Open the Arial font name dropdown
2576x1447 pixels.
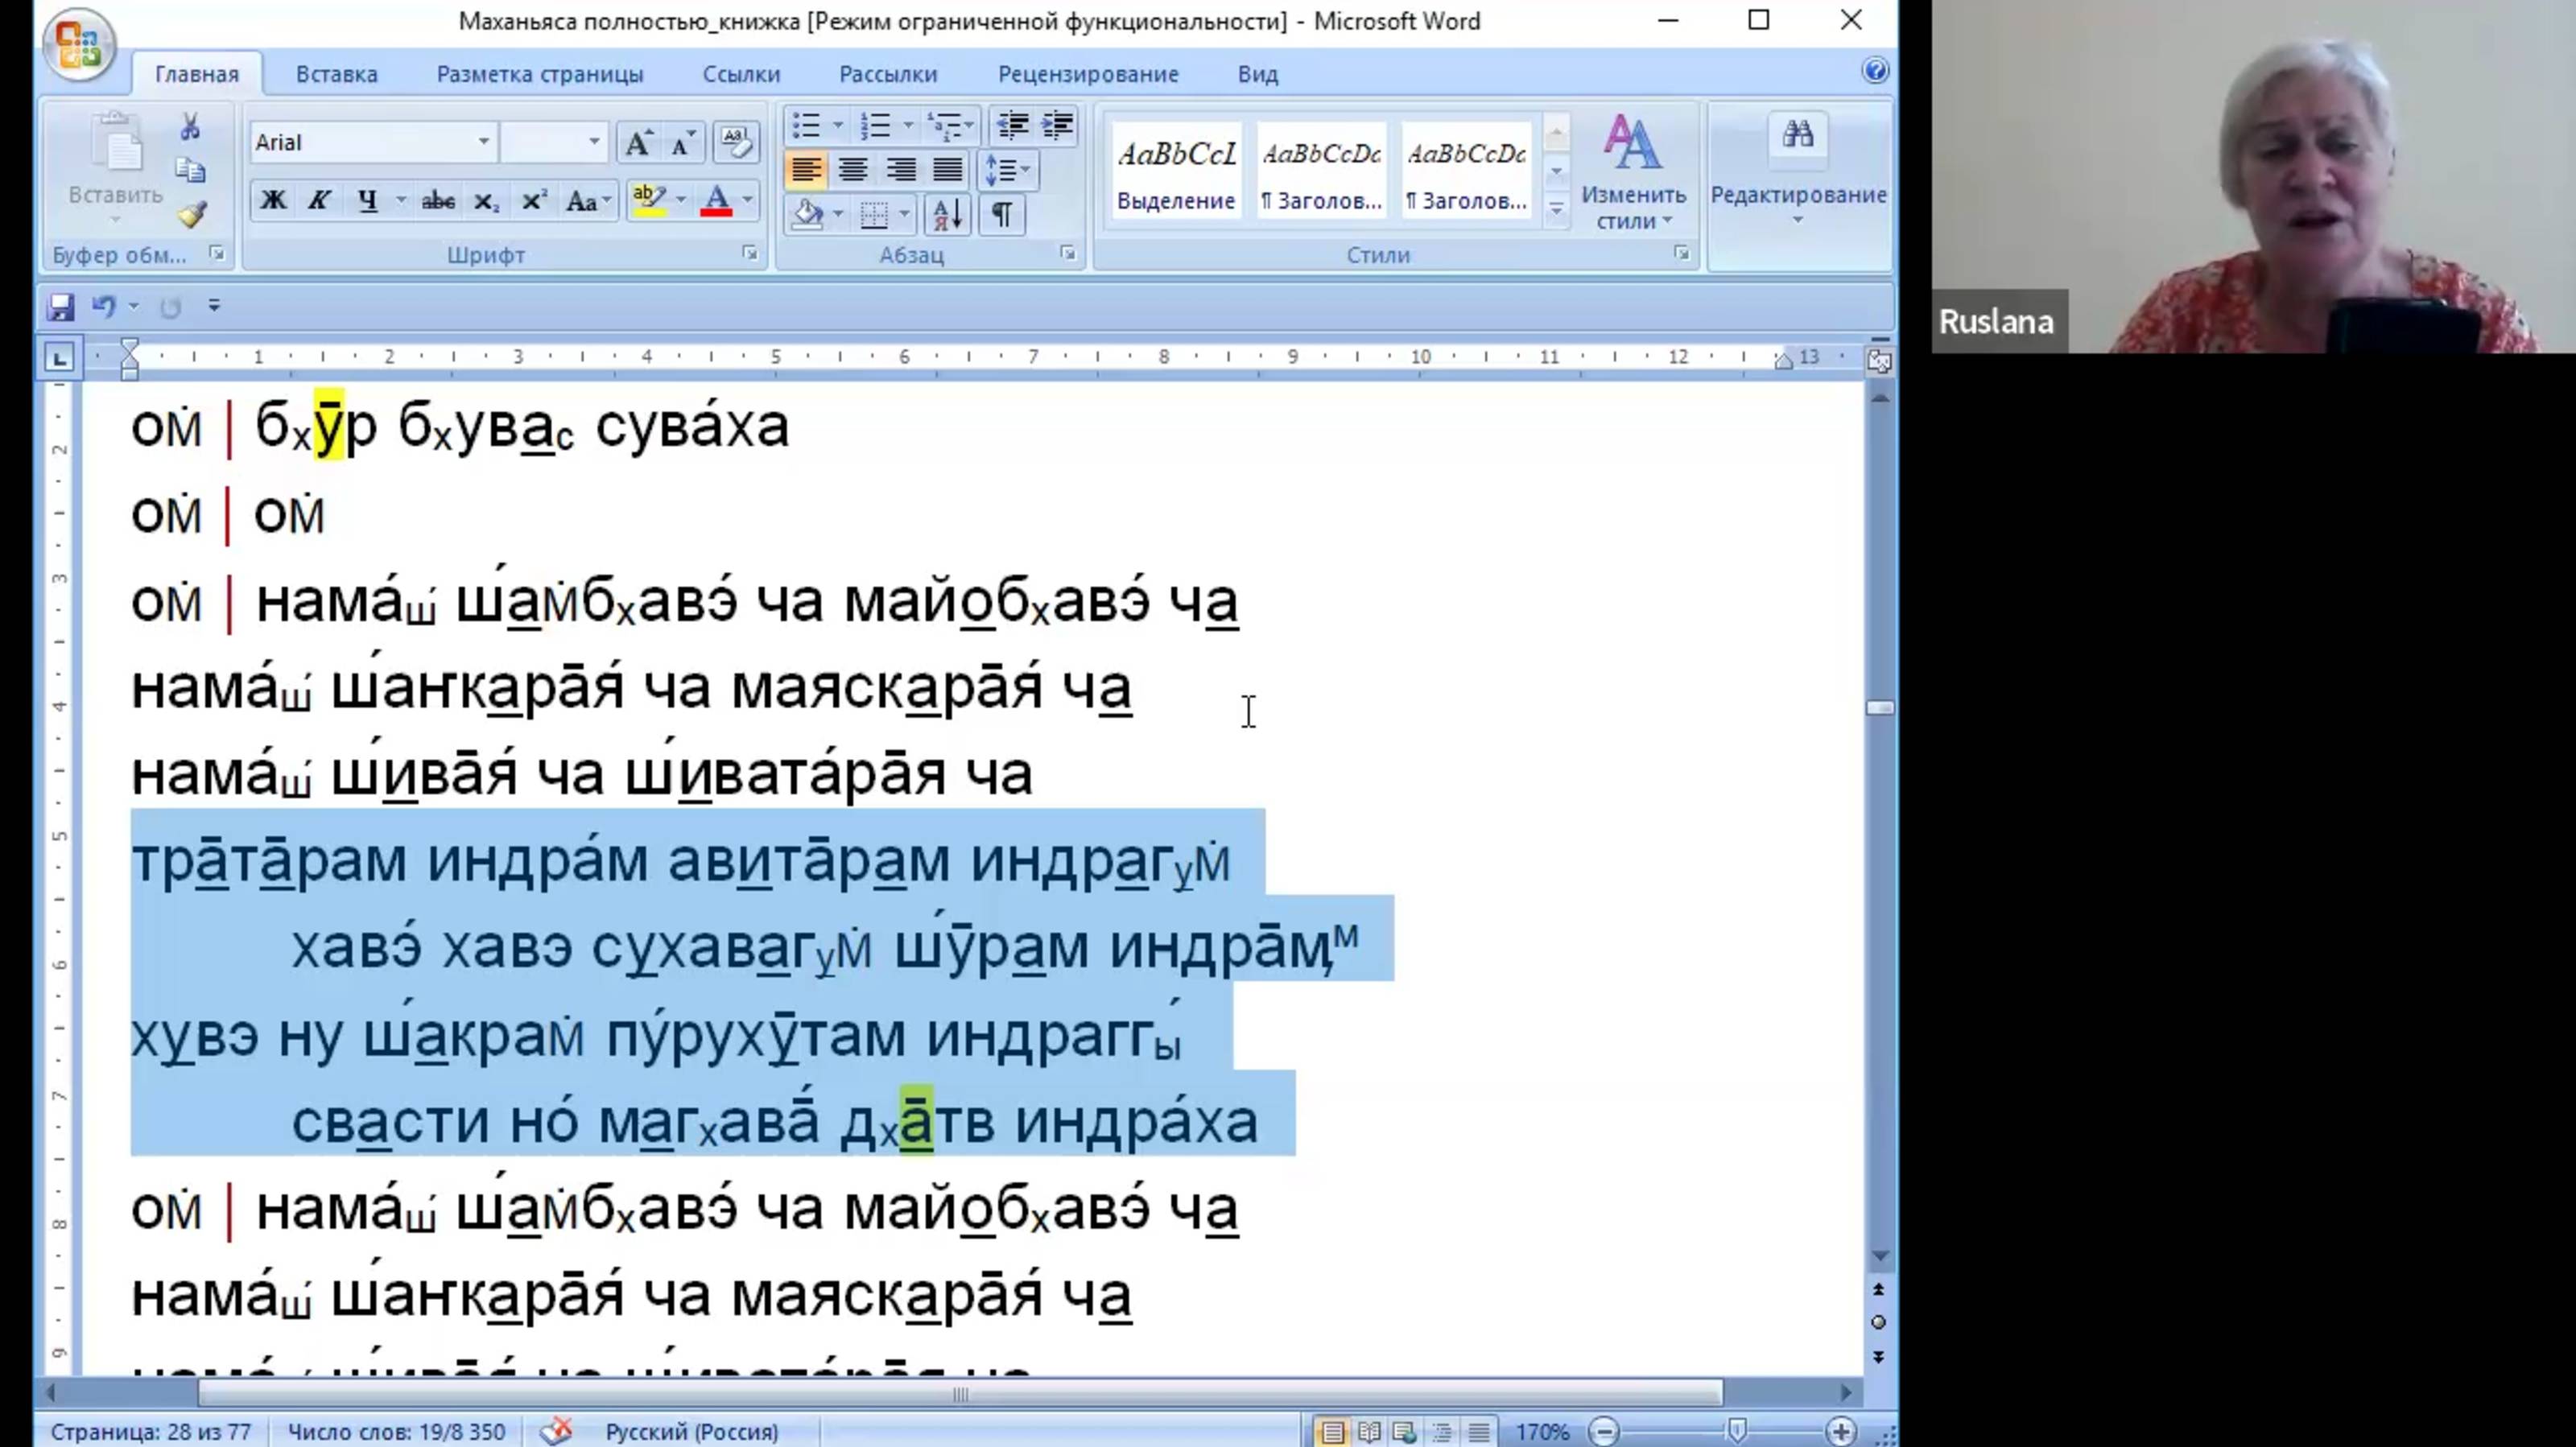[x=483, y=142]
